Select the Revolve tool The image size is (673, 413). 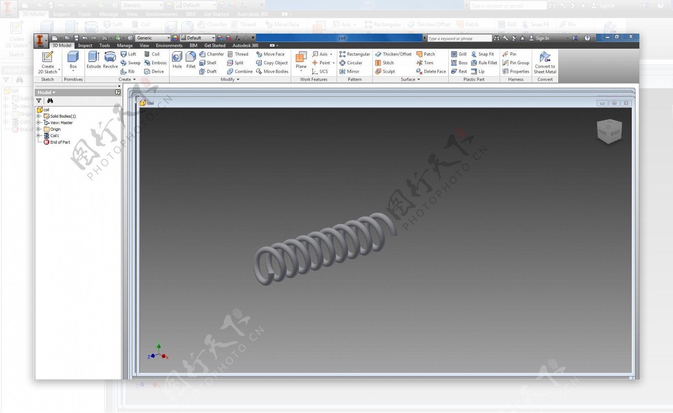110,60
